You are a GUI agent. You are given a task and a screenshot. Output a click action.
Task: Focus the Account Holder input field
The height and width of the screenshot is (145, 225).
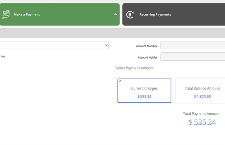tap(192, 57)
